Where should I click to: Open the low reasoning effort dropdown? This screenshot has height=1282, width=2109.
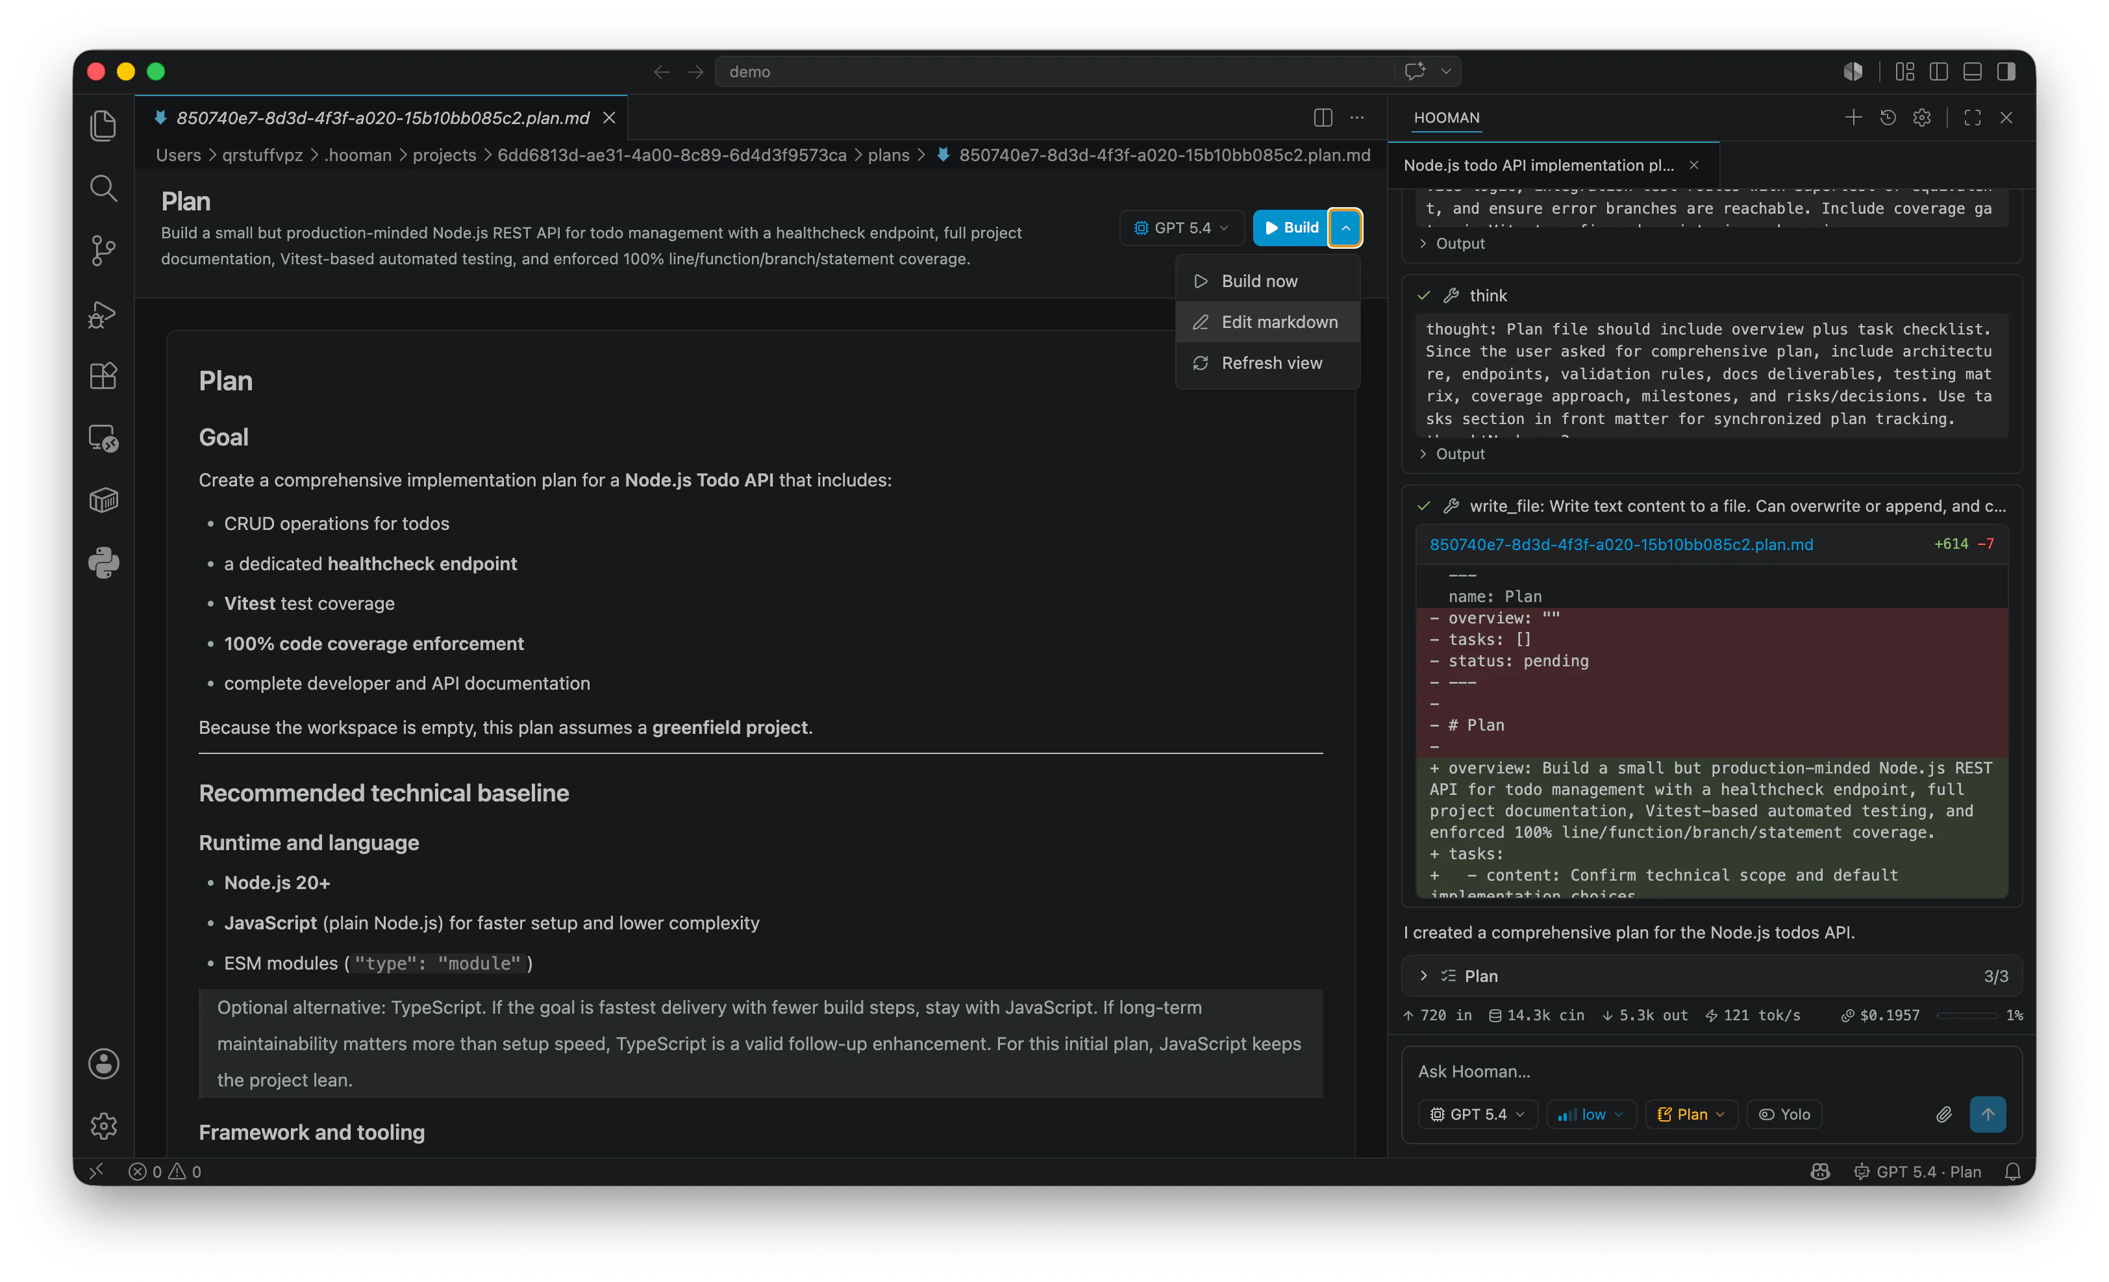(1591, 1114)
